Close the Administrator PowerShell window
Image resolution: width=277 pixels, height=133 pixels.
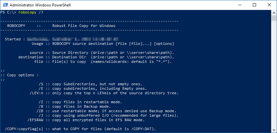coord(269,5)
